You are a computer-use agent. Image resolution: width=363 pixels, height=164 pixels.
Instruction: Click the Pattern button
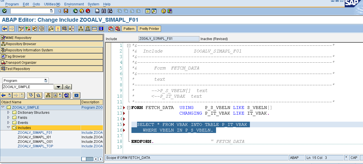click(x=129, y=29)
